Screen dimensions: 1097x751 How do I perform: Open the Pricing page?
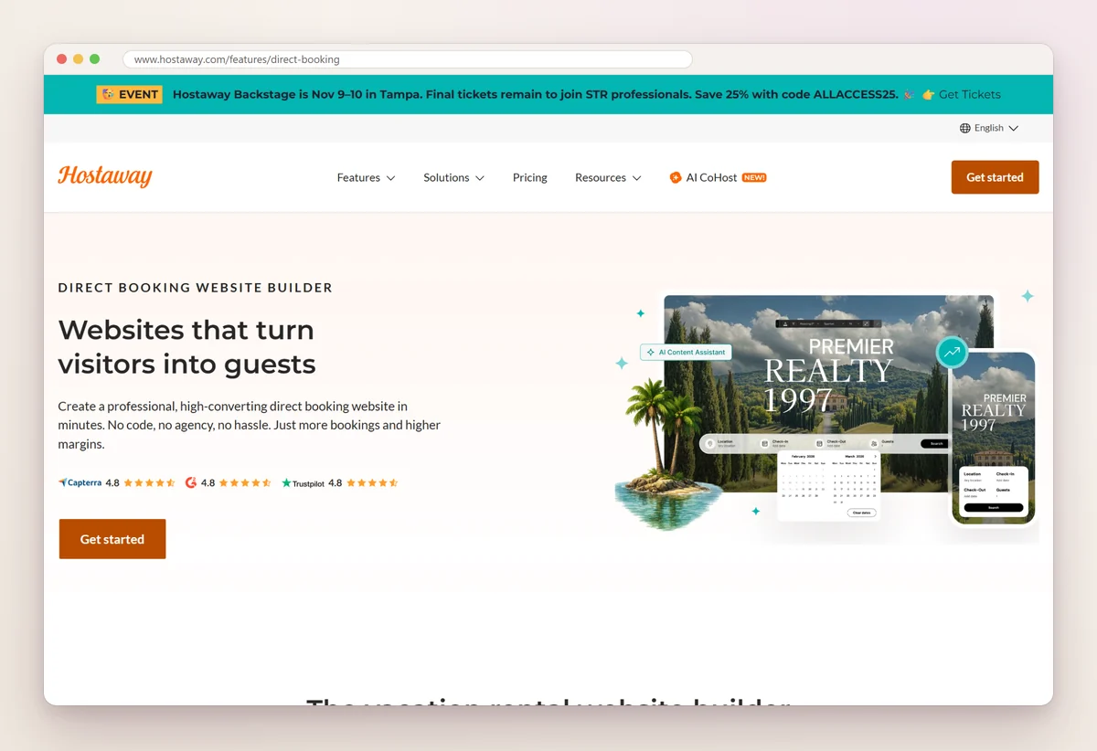pos(530,177)
